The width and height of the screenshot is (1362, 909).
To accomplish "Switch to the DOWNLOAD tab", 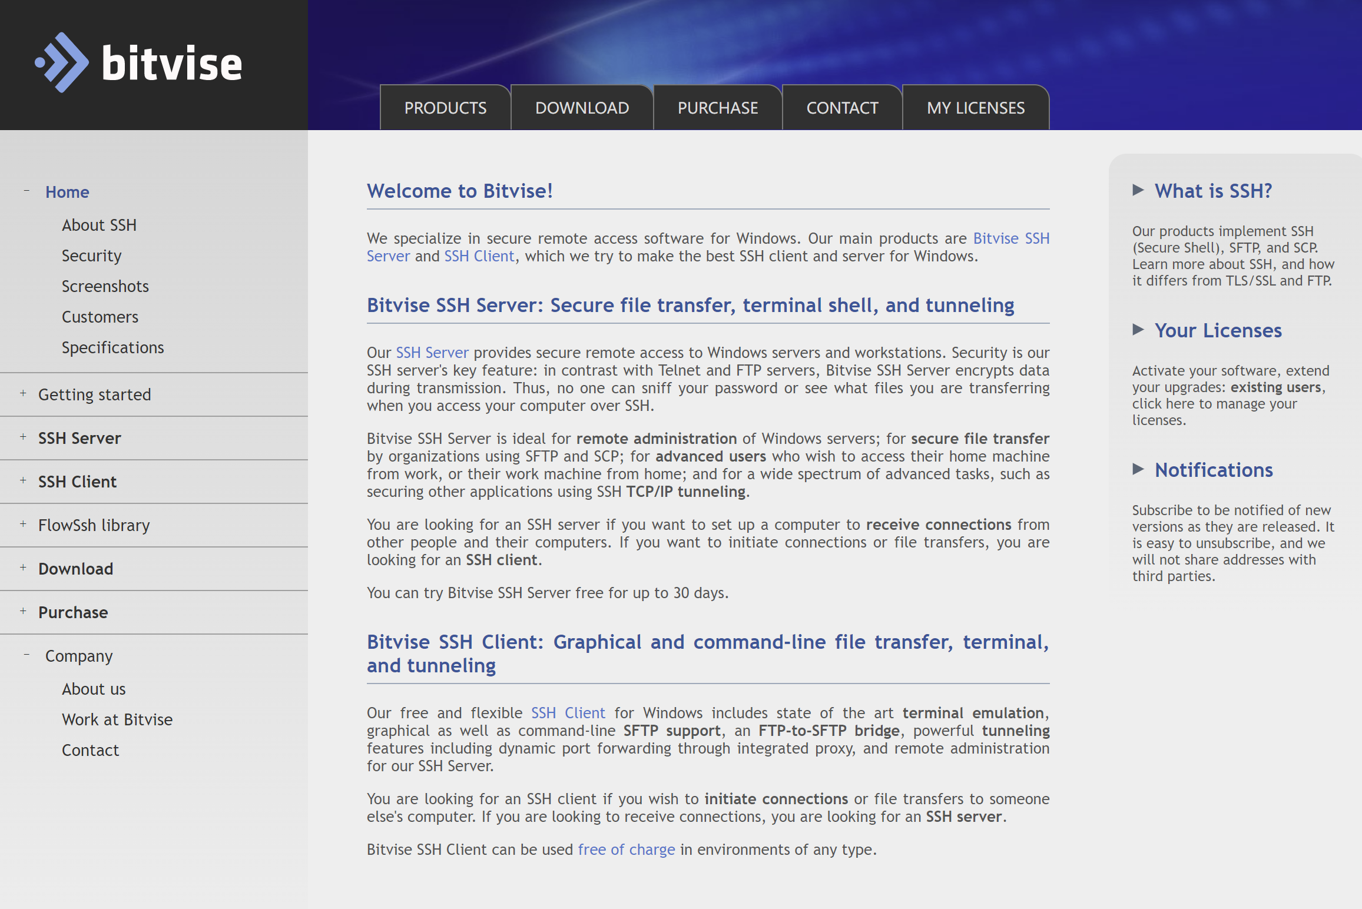I will [582, 108].
